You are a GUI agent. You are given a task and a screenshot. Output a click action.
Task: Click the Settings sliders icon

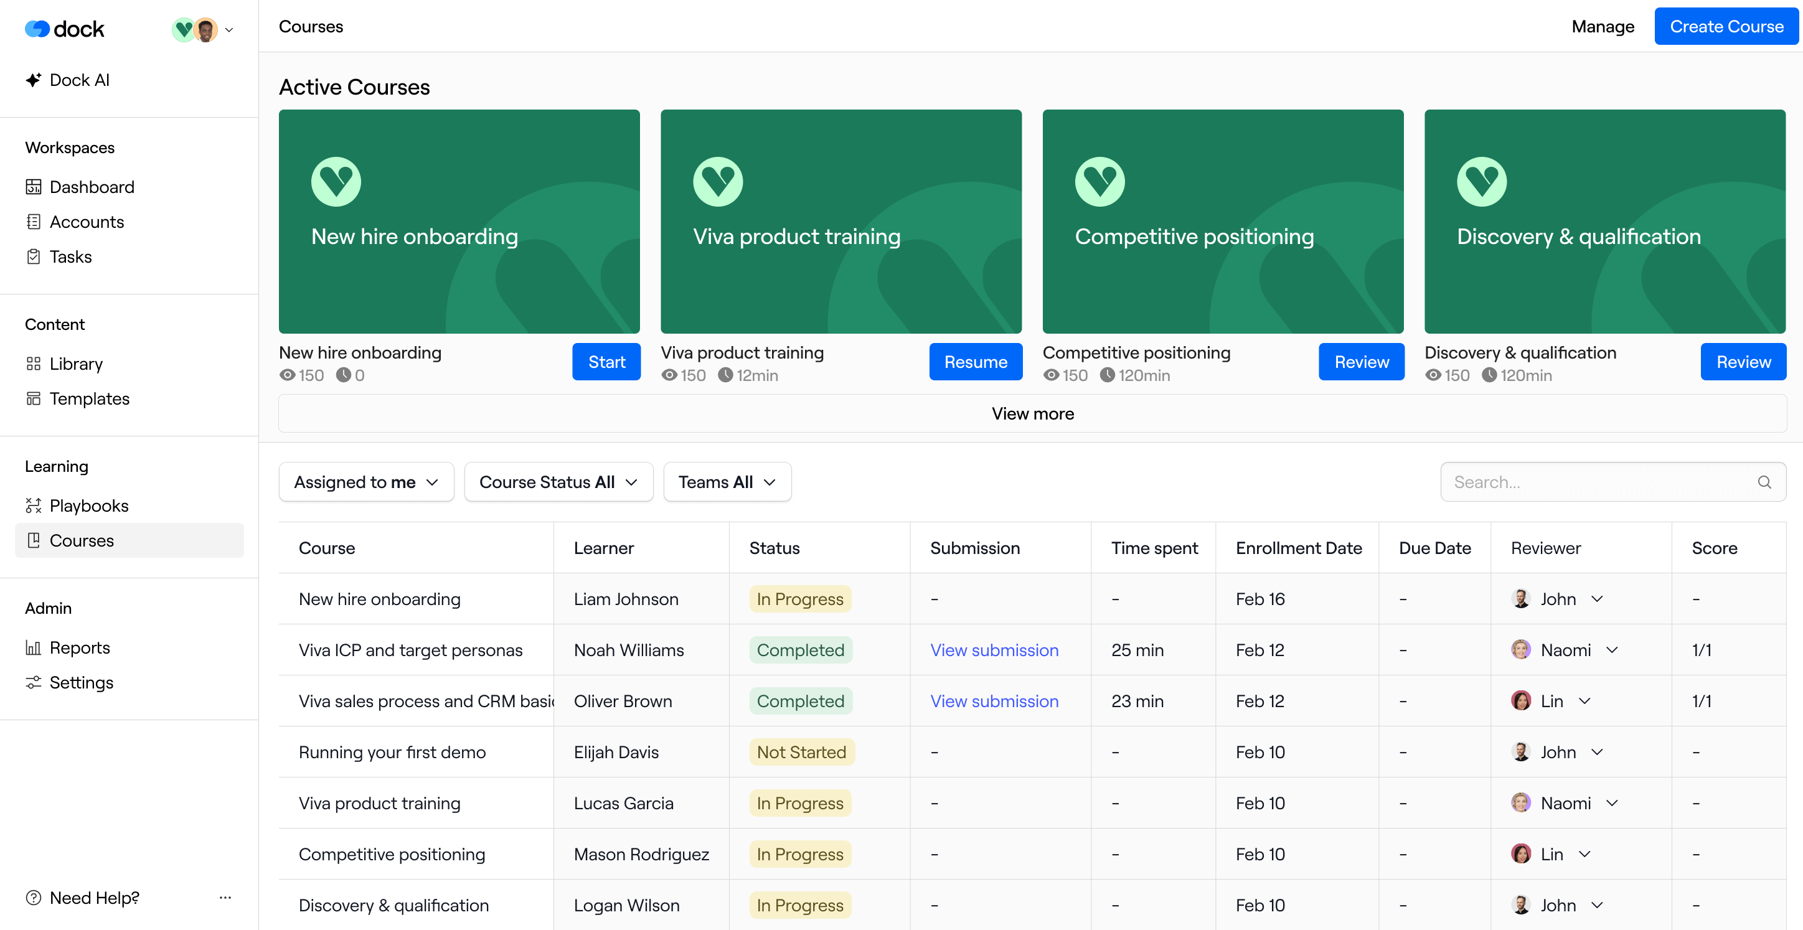click(33, 682)
